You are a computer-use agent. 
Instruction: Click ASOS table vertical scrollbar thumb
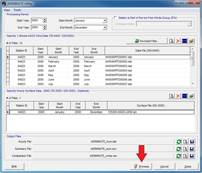tap(193, 58)
